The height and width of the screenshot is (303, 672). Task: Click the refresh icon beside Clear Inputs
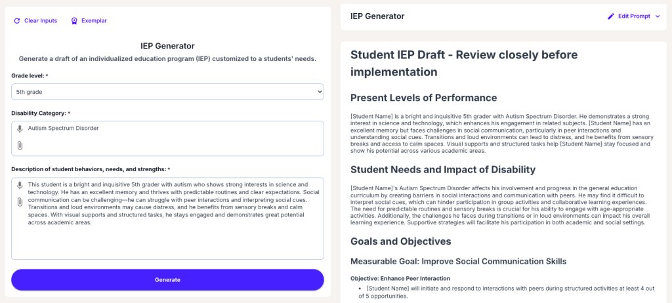pyautogui.click(x=17, y=21)
